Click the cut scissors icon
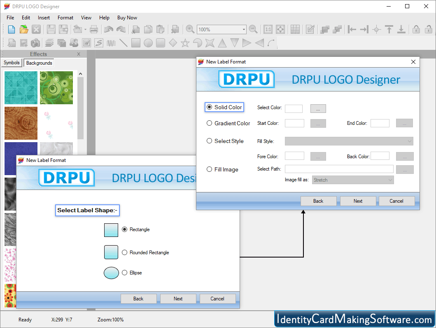This screenshot has height=328, width=436. tap(136, 29)
